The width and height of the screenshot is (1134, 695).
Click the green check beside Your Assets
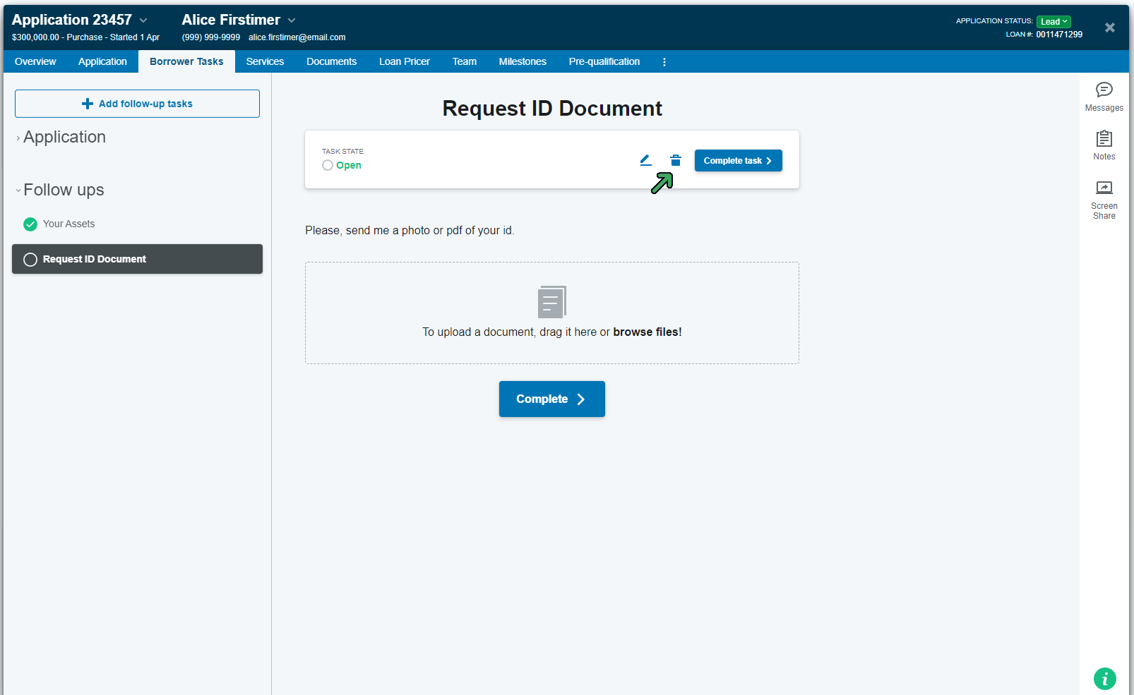coord(30,224)
